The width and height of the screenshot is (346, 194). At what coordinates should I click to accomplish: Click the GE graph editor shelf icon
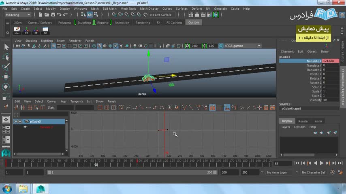pyautogui.click(x=45, y=30)
